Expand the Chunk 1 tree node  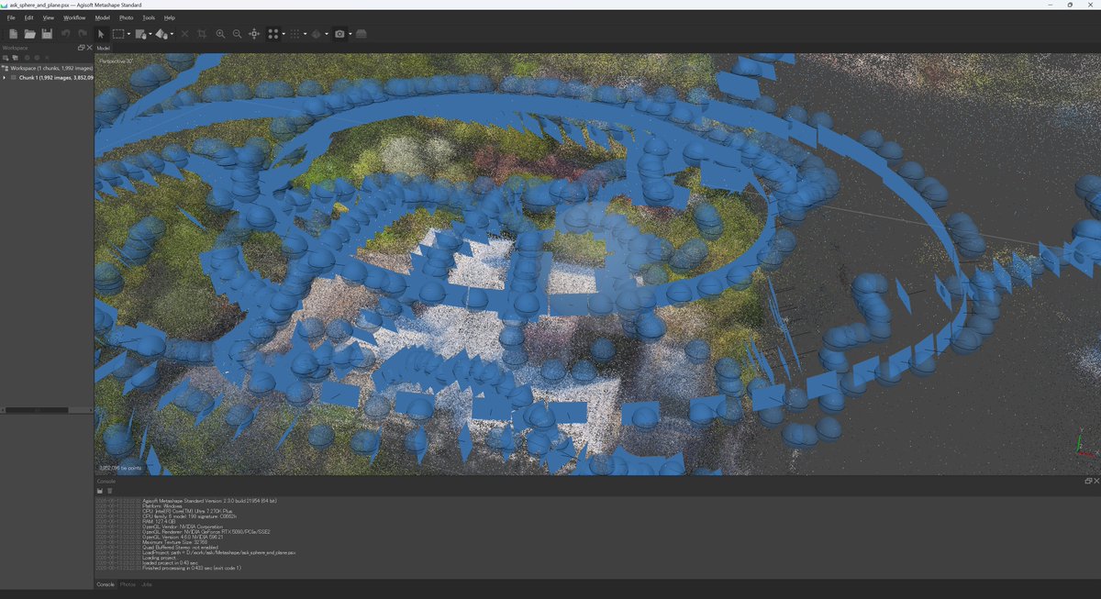[x=5, y=78]
